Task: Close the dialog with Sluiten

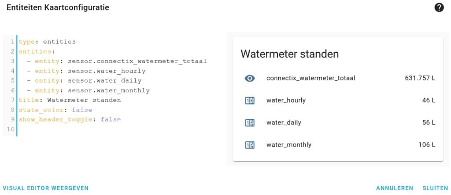Action: 435,188
